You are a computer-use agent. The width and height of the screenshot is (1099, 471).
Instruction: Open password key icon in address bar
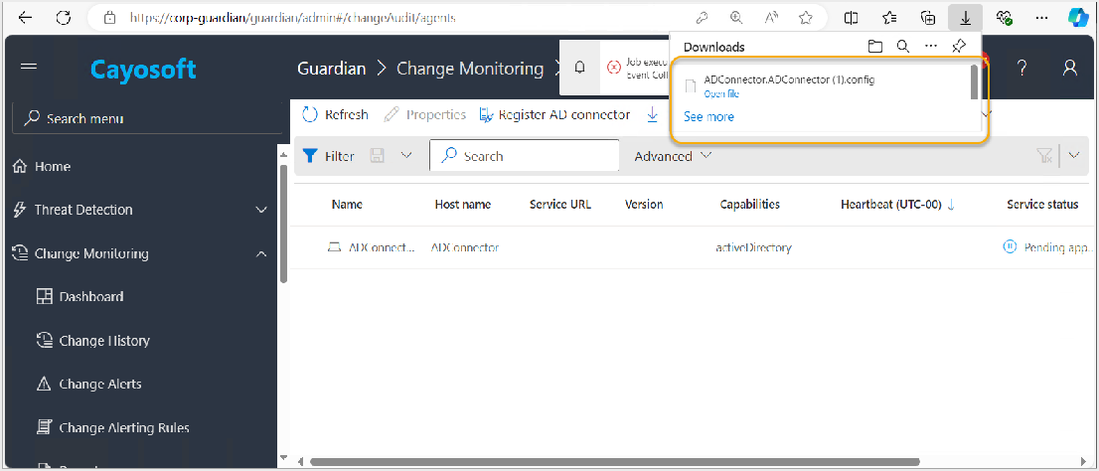coord(702,18)
